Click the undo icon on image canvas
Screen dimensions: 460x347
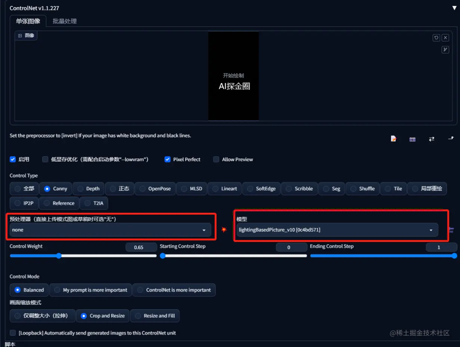[x=436, y=38]
